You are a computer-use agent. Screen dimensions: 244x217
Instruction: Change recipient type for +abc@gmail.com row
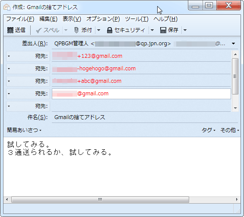pos(28,81)
